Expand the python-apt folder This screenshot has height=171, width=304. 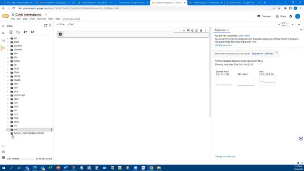tap(8, 95)
